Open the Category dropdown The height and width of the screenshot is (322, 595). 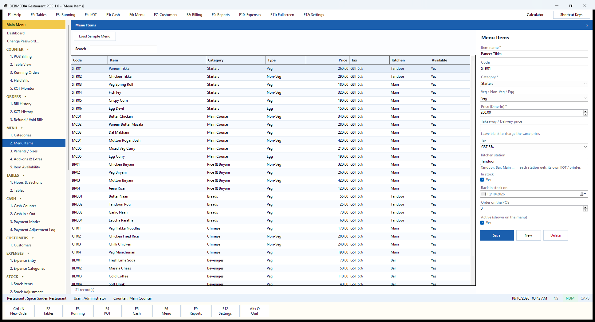tap(534, 84)
